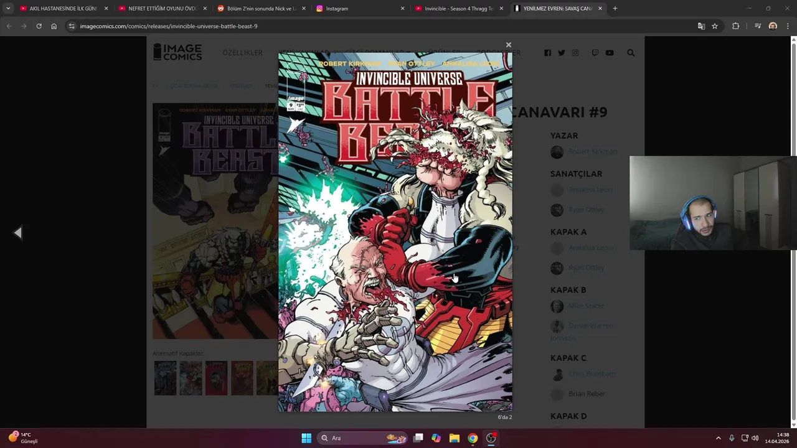Open the Image Comics Facebook icon
The height and width of the screenshot is (448, 797).
point(547,53)
